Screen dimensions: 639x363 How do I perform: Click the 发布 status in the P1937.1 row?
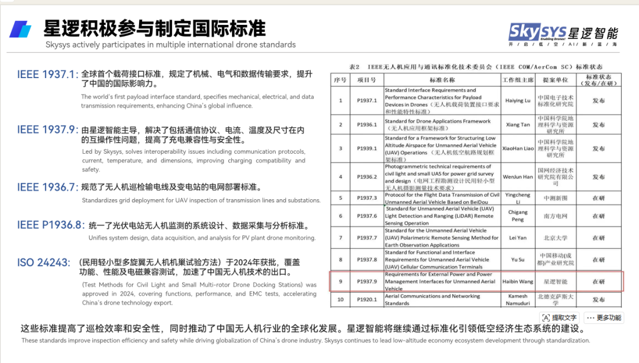click(x=599, y=101)
